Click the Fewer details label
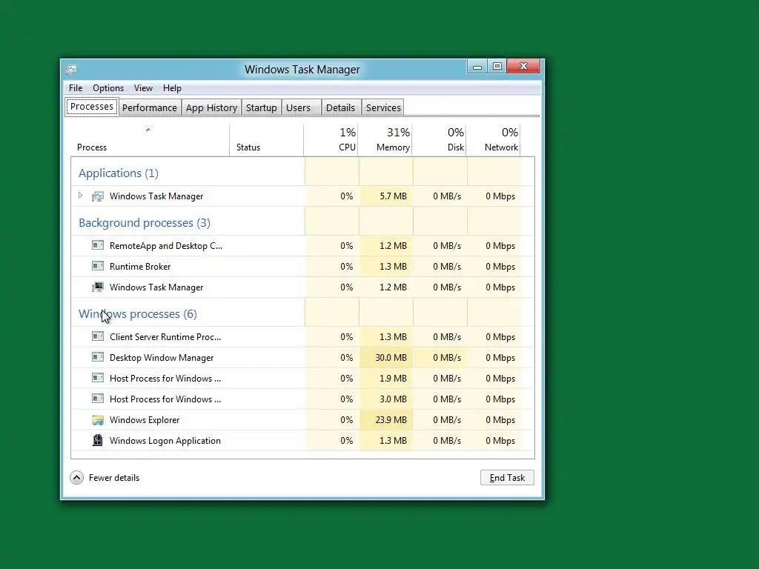This screenshot has height=569, width=759. coord(114,478)
